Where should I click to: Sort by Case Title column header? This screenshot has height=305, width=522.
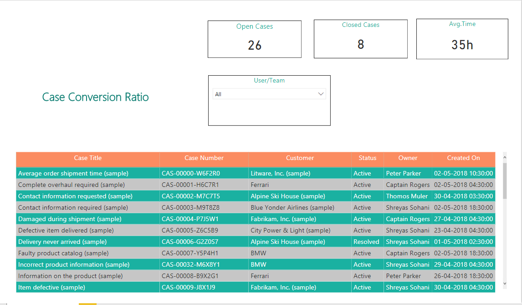click(x=88, y=158)
